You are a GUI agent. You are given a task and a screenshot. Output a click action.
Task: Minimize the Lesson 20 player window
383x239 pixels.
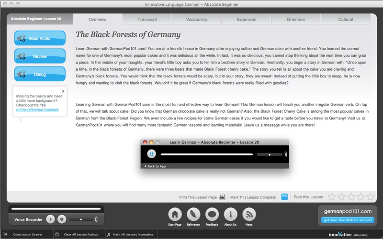(151, 142)
